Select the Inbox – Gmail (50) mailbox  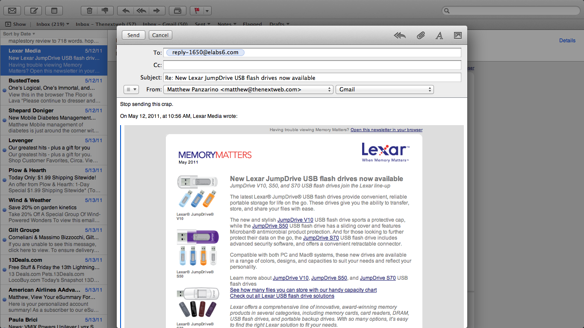(165, 24)
